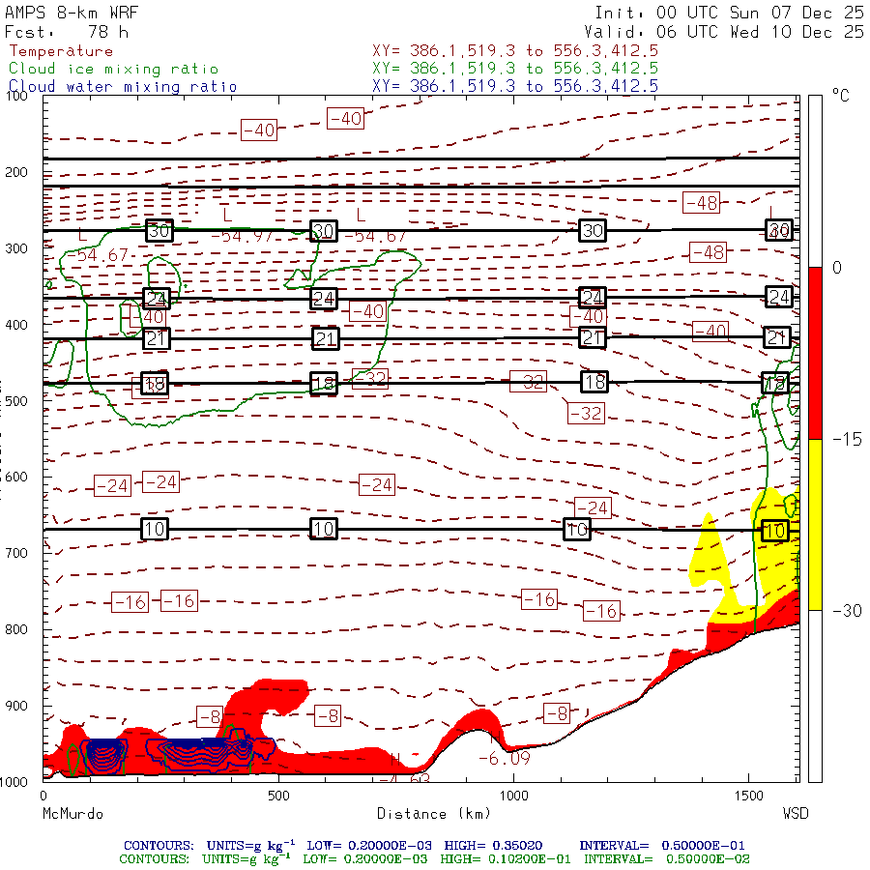Click the '900' pressure axis label
This screenshot has width=870, height=870.
16,706
